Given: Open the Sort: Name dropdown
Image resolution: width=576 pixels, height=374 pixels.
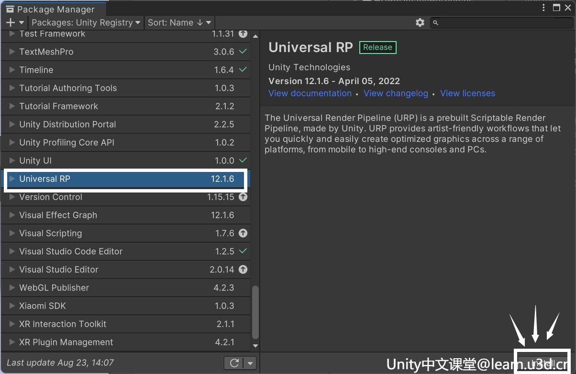Looking at the screenshot, I should point(179,22).
